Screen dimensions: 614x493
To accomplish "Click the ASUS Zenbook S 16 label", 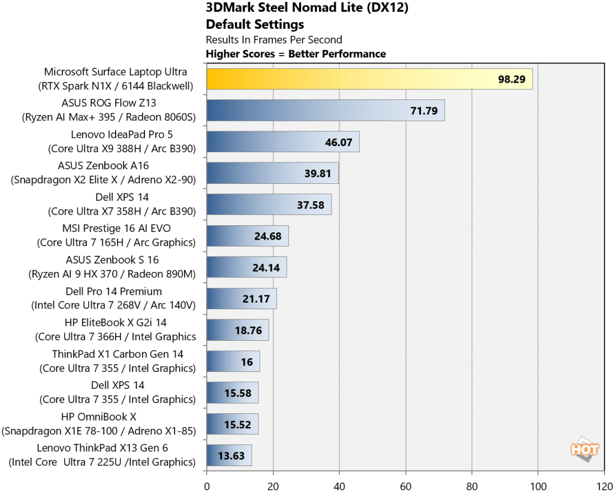I will [113, 260].
